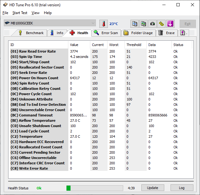
Task: Click the Current column header
Action: point(99,45)
